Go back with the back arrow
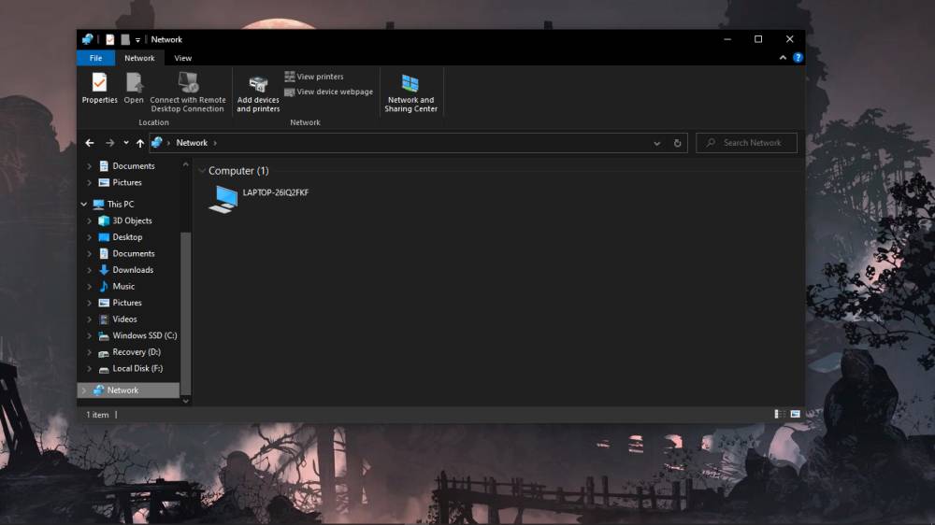935x525 pixels. pos(90,143)
